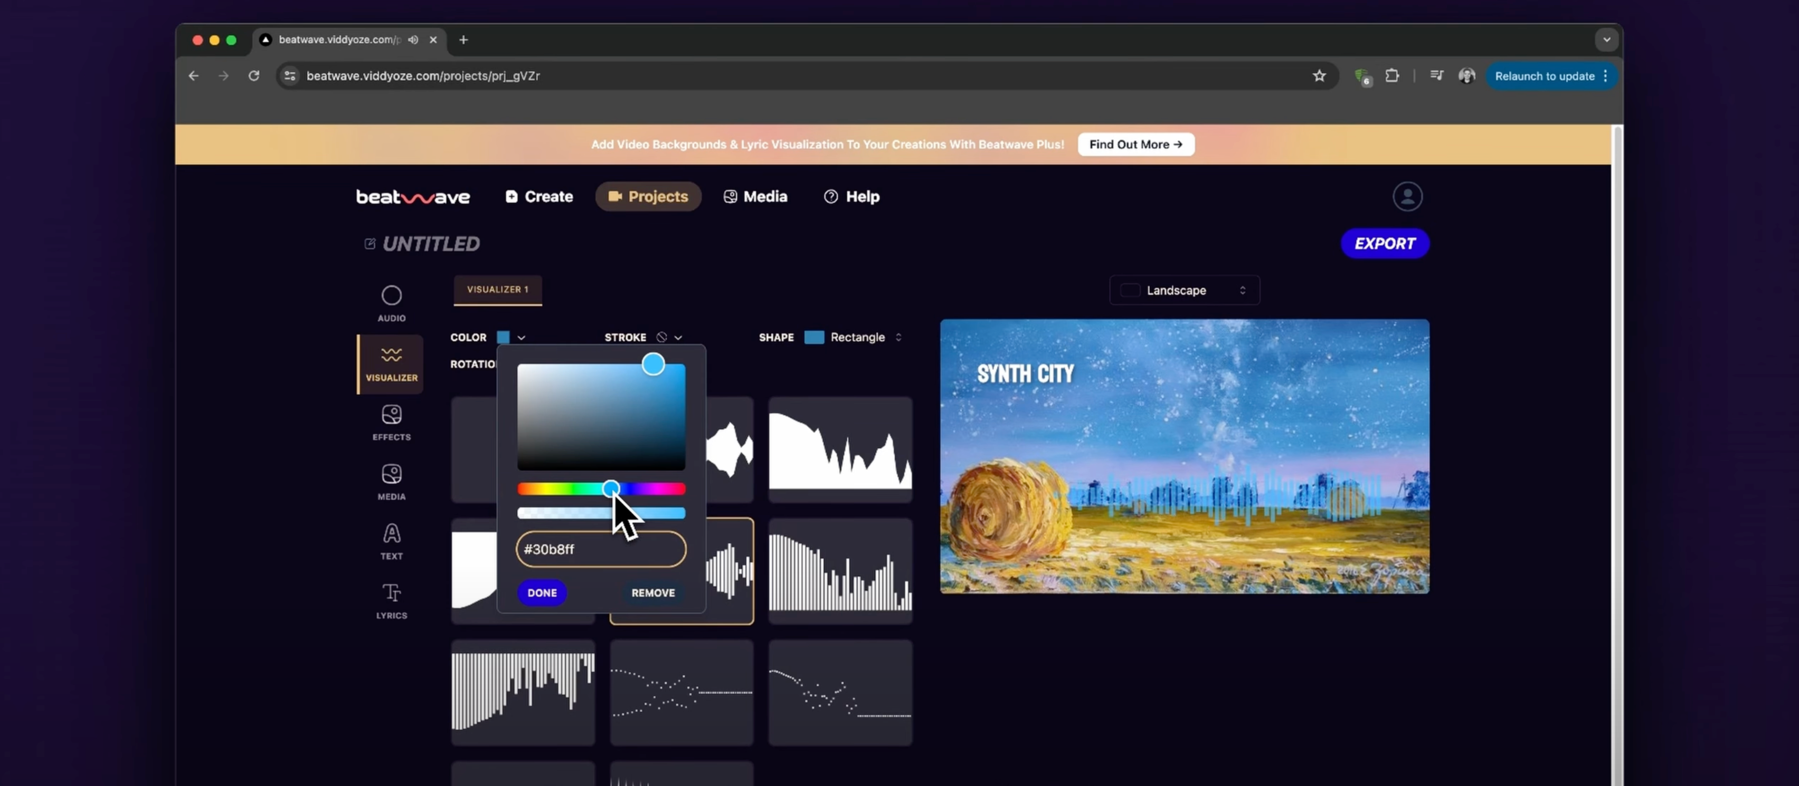This screenshot has height=786, width=1799.
Task: Close the beatwave browser tab
Action: pos(433,40)
